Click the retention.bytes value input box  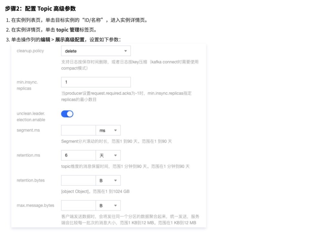[78, 180]
